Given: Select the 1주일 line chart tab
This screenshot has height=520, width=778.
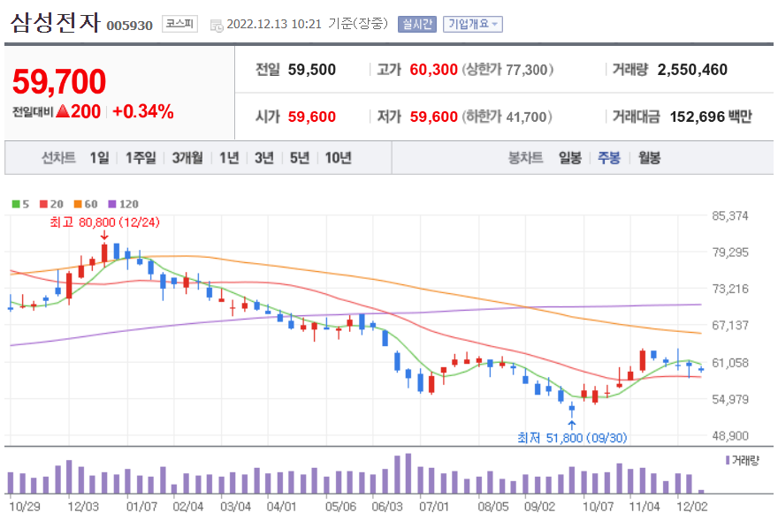Looking at the screenshot, I should click(x=141, y=158).
